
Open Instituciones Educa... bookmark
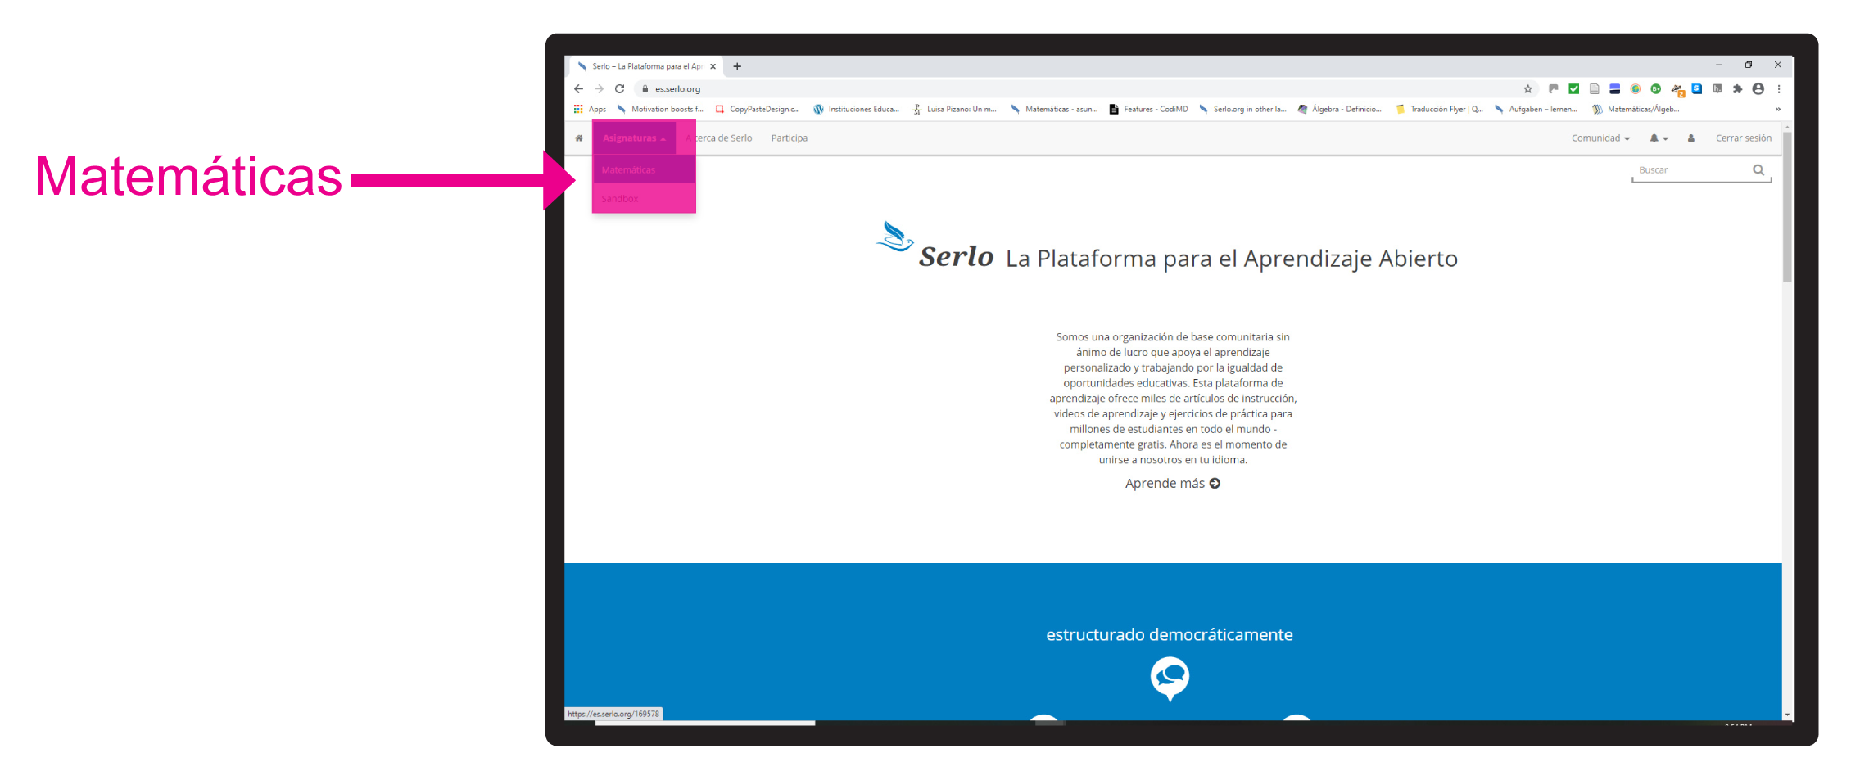tap(857, 109)
